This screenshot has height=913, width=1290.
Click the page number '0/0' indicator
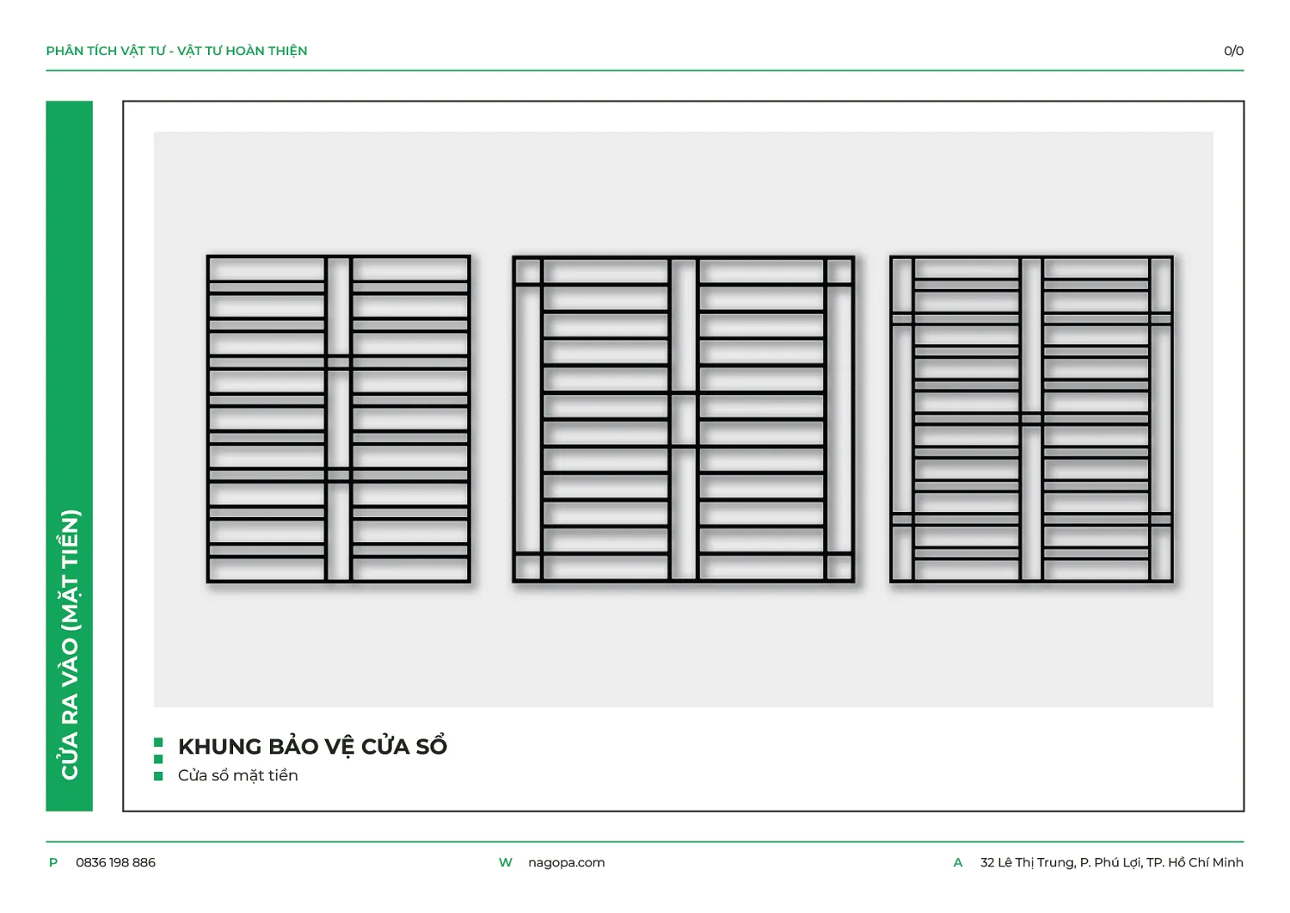[x=1233, y=51]
